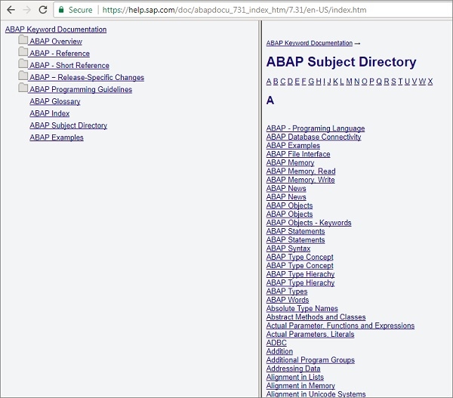Open the ABAP - Short Reference link

pos(69,66)
